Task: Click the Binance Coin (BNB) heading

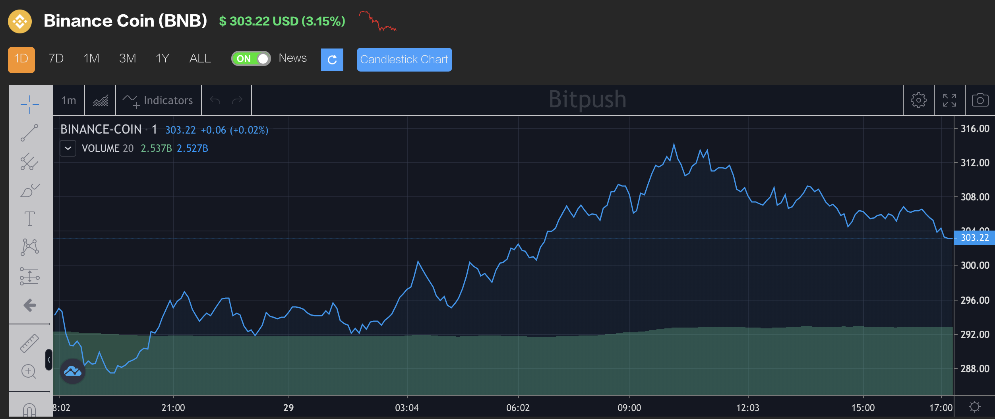Action: click(126, 21)
